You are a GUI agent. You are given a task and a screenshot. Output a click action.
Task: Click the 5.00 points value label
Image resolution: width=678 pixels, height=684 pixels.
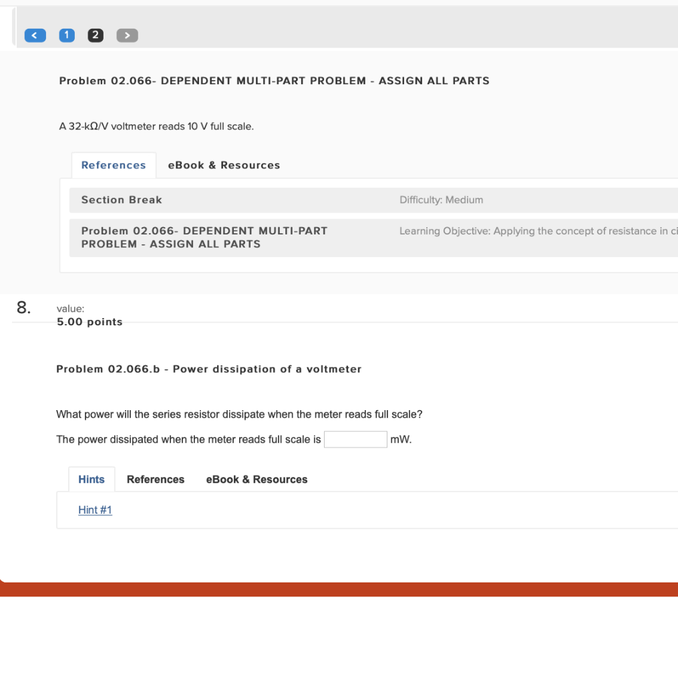pos(90,321)
